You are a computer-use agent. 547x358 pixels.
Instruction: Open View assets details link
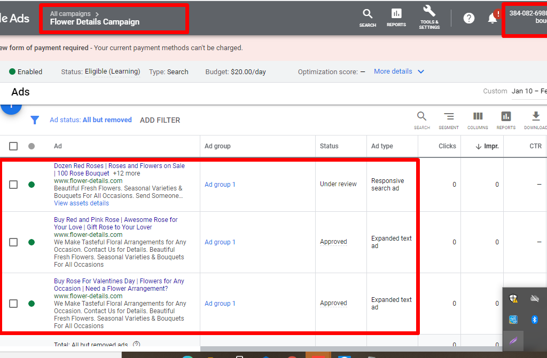(81, 203)
